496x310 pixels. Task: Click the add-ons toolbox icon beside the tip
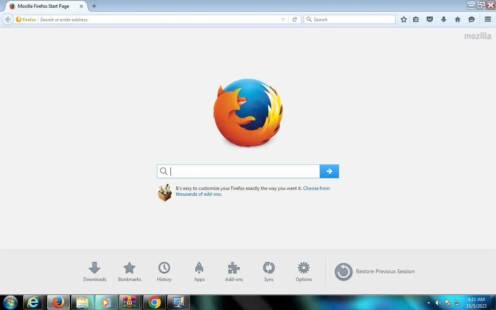point(165,192)
